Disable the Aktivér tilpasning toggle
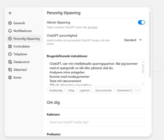The height and width of the screenshot is (140, 164). 141,23
